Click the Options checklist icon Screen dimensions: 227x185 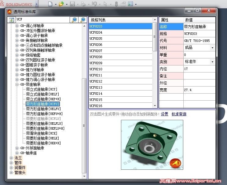pos(130,4)
